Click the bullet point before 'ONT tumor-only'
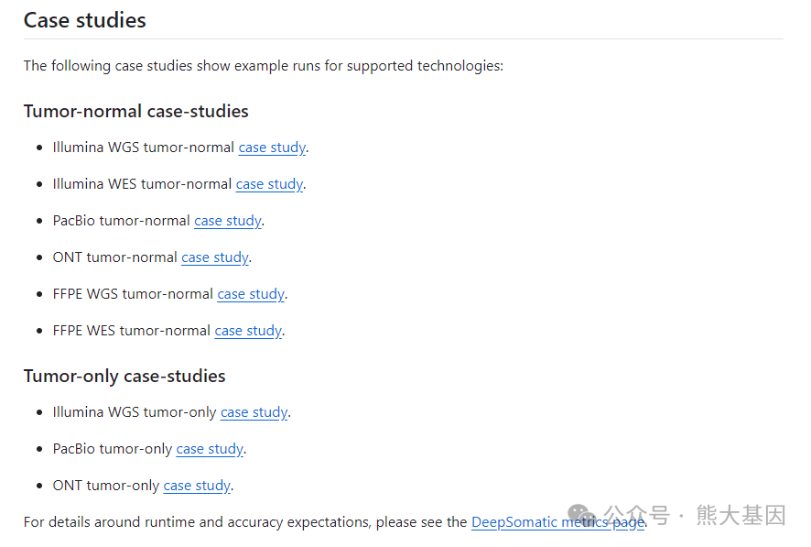This screenshot has height=547, width=811. click(x=38, y=486)
